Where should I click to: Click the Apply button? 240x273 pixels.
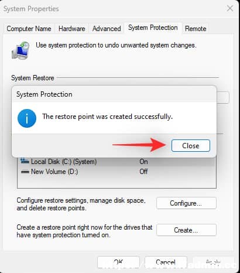[213, 262]
